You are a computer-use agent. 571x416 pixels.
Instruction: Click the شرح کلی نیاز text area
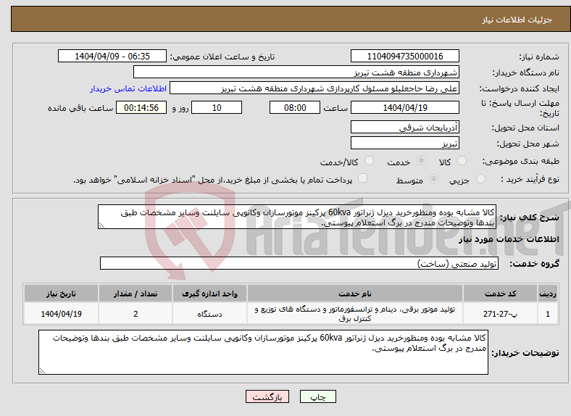pos(297,217)
